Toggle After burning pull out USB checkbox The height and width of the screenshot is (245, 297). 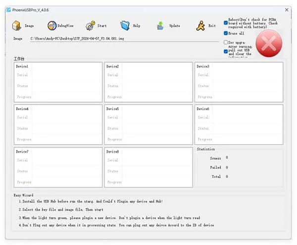pos(226,51)
